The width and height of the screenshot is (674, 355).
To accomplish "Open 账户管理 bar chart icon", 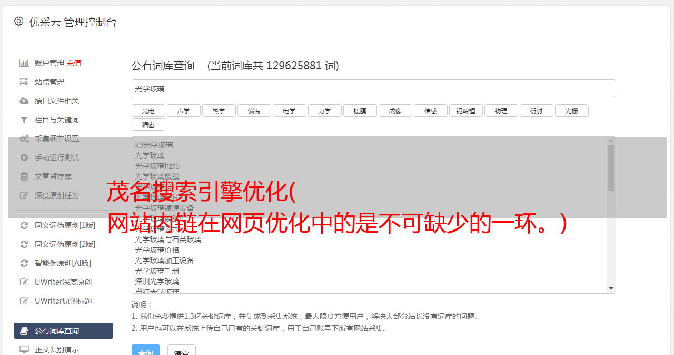I will pyautogui.click(x=24, y=63).
